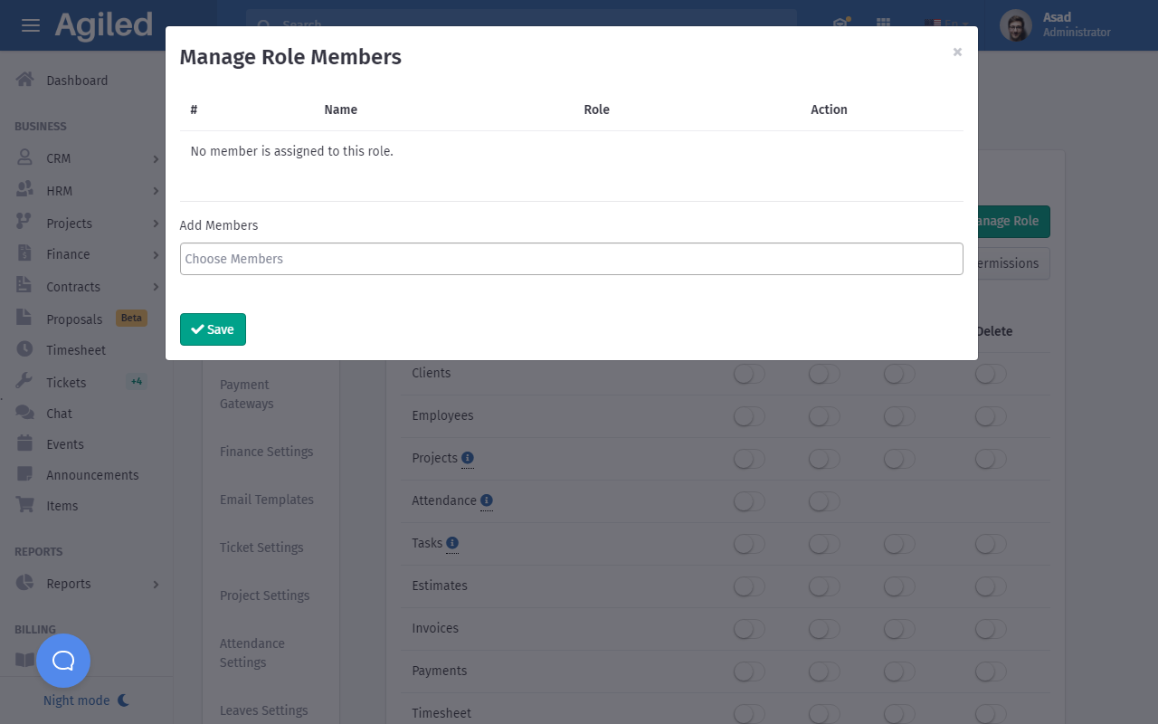Enable the Estimates delete permission switch
Image resolution: width=1158 pixels, height=724 pixels.
coord(991,586)
